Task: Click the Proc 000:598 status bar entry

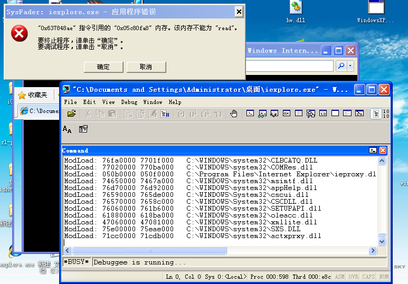Action: (269, 277)
